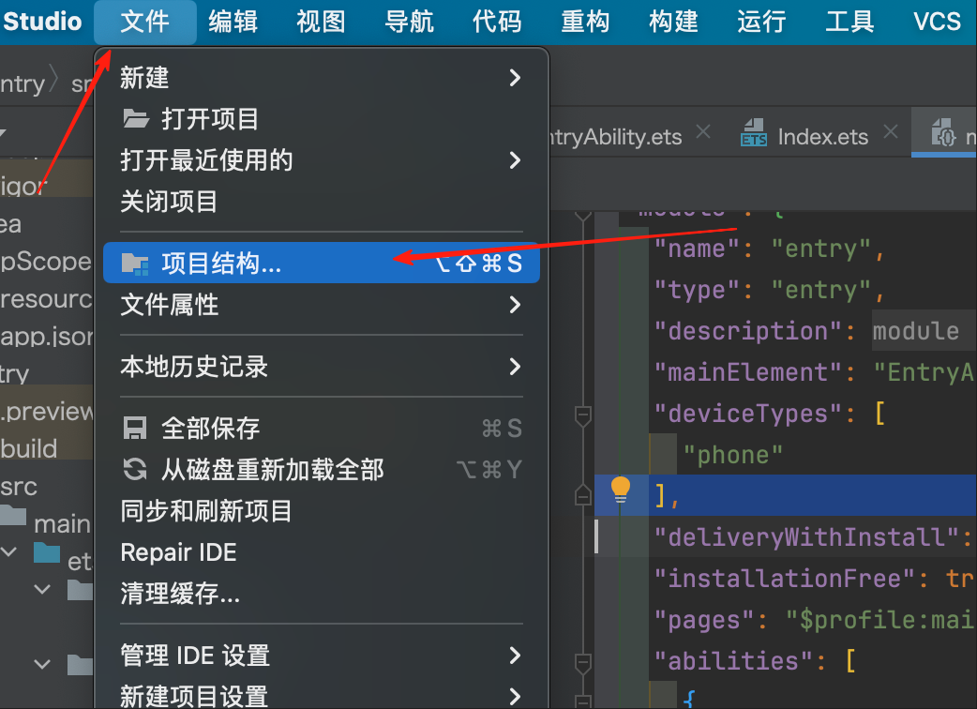Click the Reload from Disk refresh icon

[x=136, y=469]
